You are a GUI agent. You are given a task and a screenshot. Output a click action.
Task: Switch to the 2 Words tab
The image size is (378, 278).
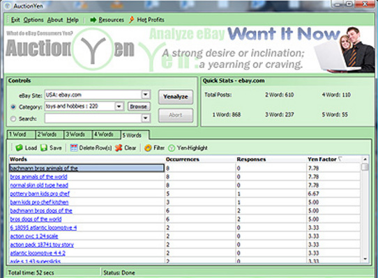tap(50, 135)
